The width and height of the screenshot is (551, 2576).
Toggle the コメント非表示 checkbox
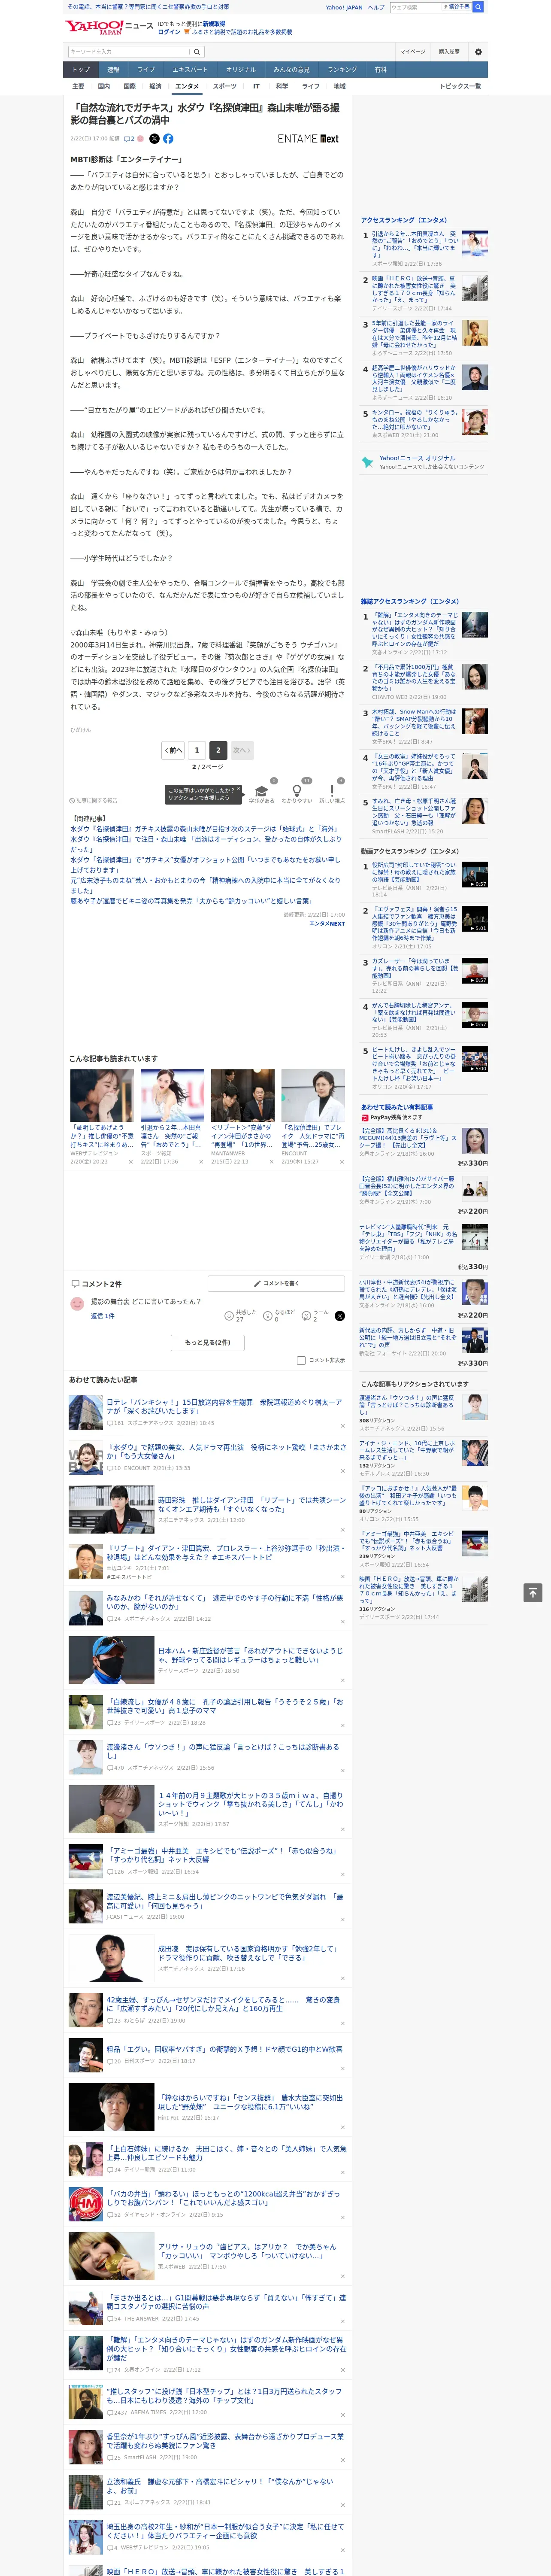(301, 1360)
